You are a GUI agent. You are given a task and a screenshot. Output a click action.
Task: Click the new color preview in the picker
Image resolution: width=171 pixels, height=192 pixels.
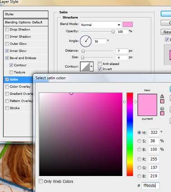tap(147, 99)
